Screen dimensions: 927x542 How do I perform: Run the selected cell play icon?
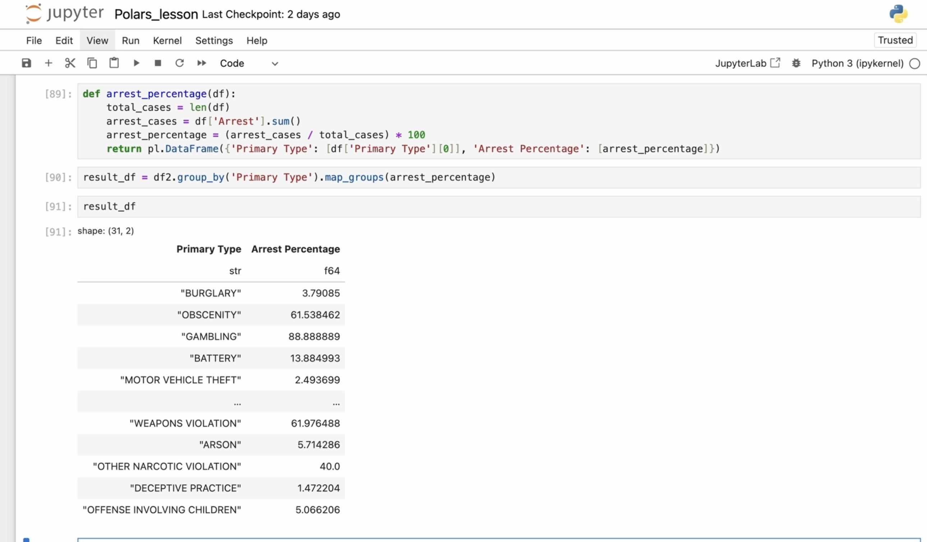(x=136, y=63)
